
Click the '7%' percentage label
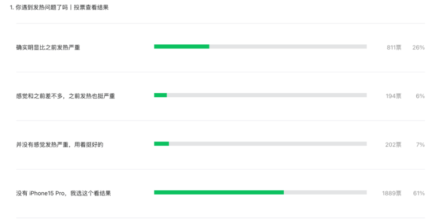click(x=420, y=145)
